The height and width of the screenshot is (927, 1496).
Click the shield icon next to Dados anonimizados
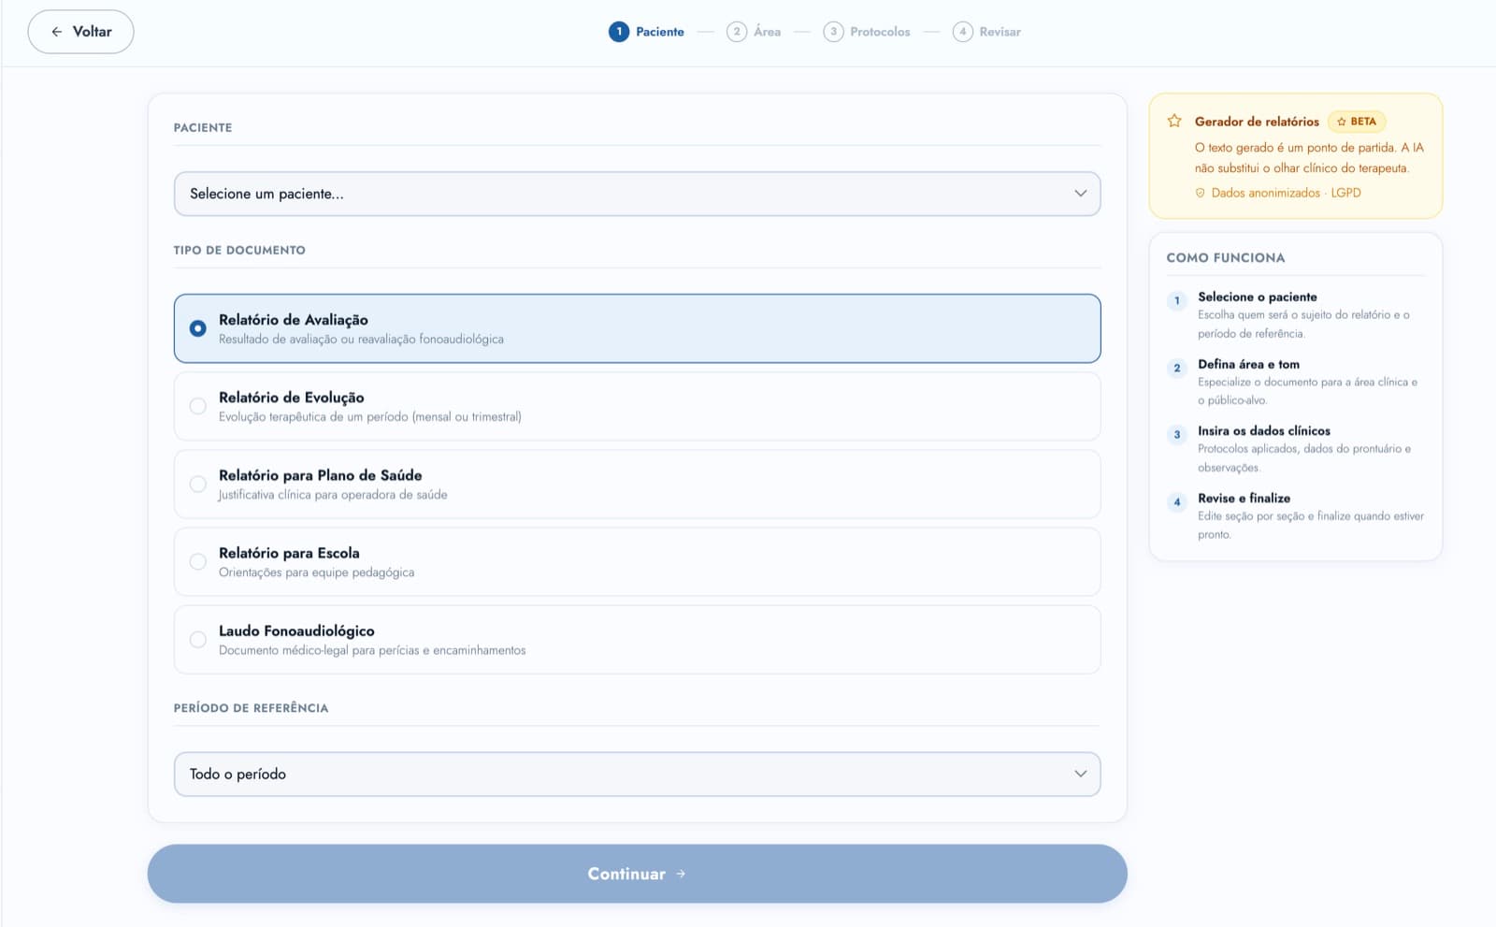pos(1201,193)
